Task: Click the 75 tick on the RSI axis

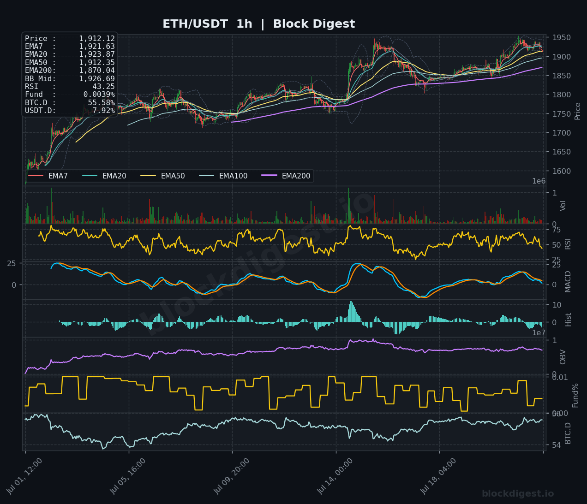Action: (556, 230)
